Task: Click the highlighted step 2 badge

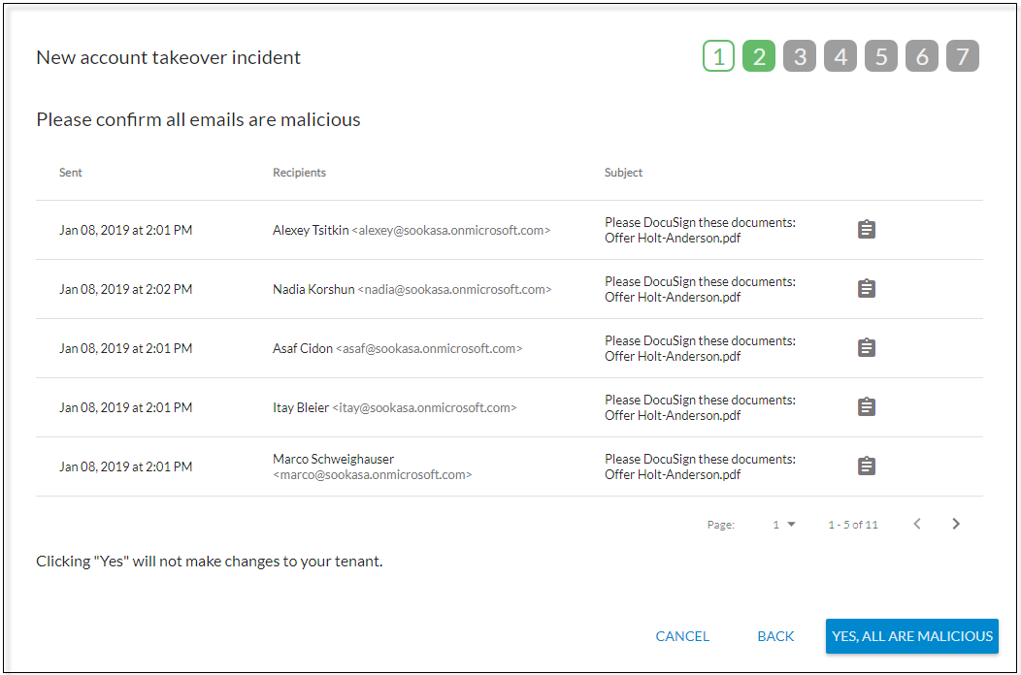Action: pyautogui.click(x=759, y=55)
